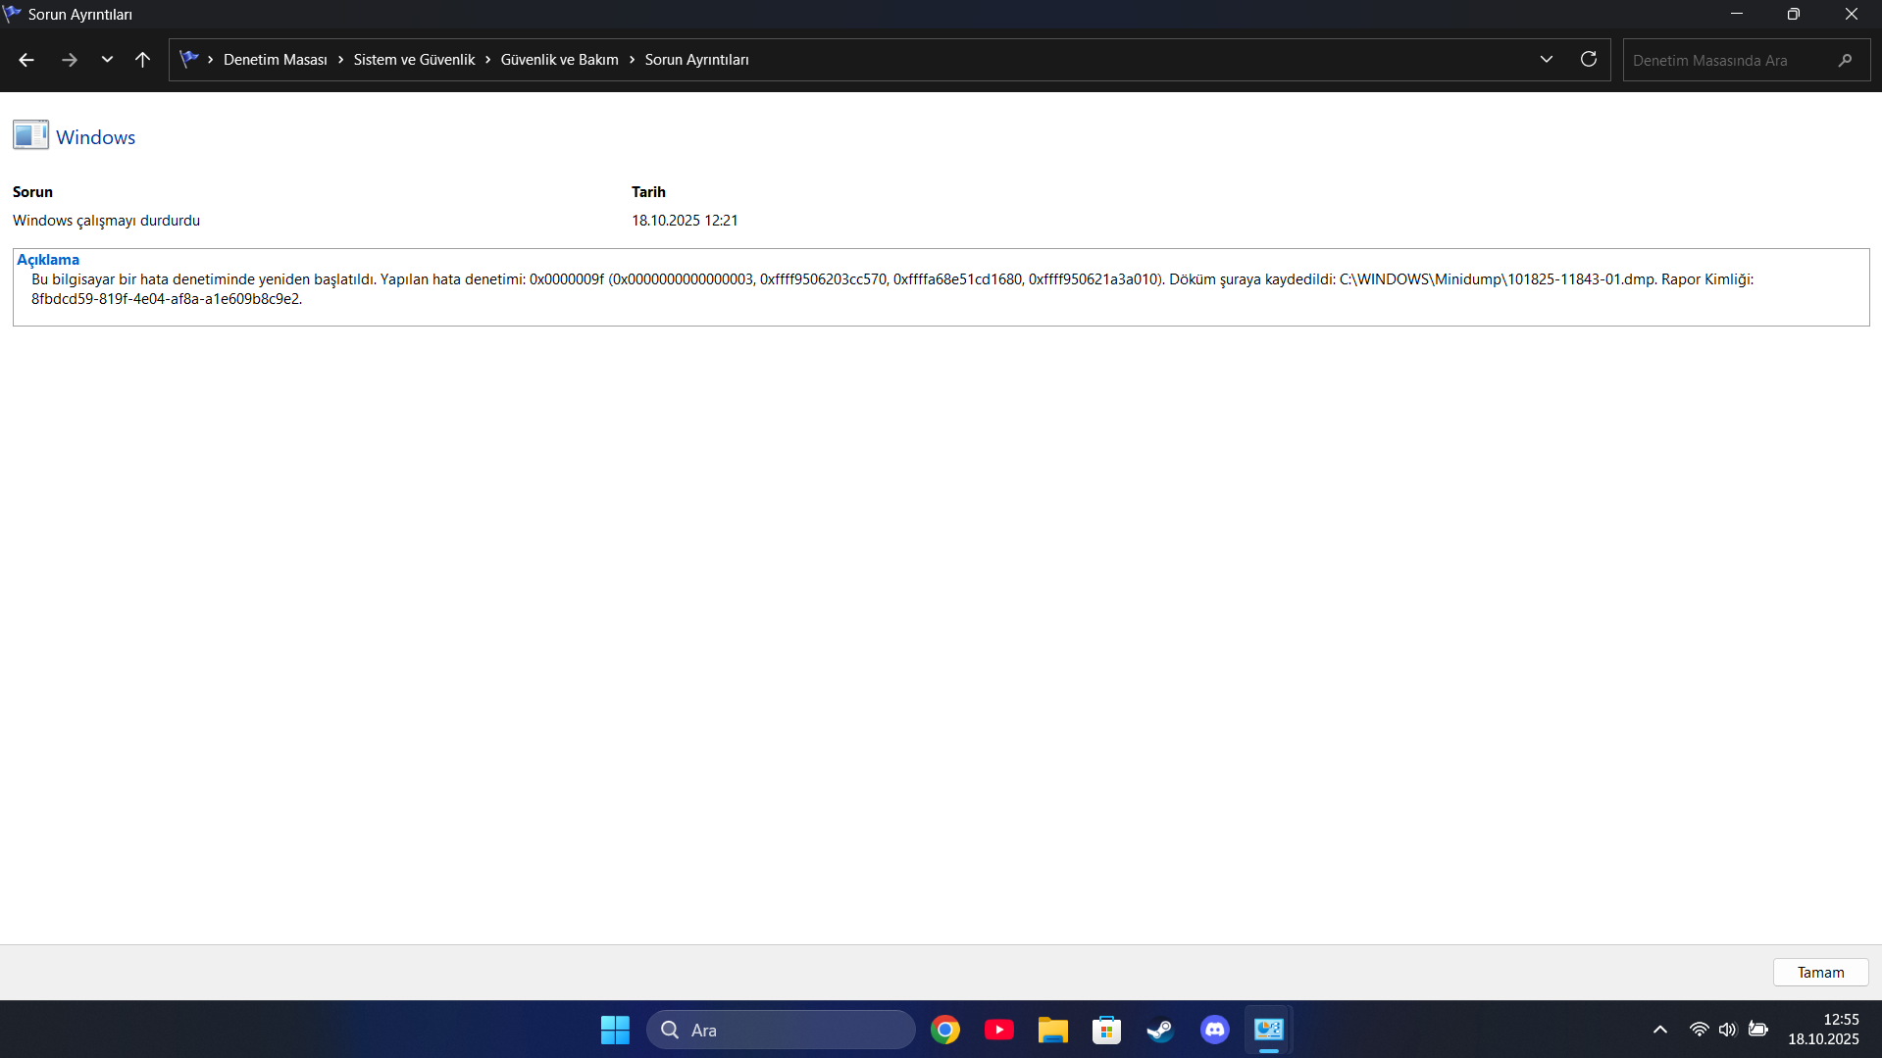Click the battery tray icon
1882x1058 pixels.
(1758, 1030)
